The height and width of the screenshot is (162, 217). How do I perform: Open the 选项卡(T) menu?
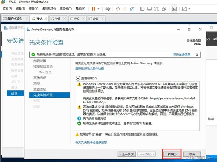pos(66,9)
